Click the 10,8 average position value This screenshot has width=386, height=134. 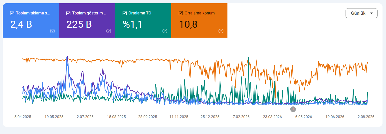click(188, 24)
